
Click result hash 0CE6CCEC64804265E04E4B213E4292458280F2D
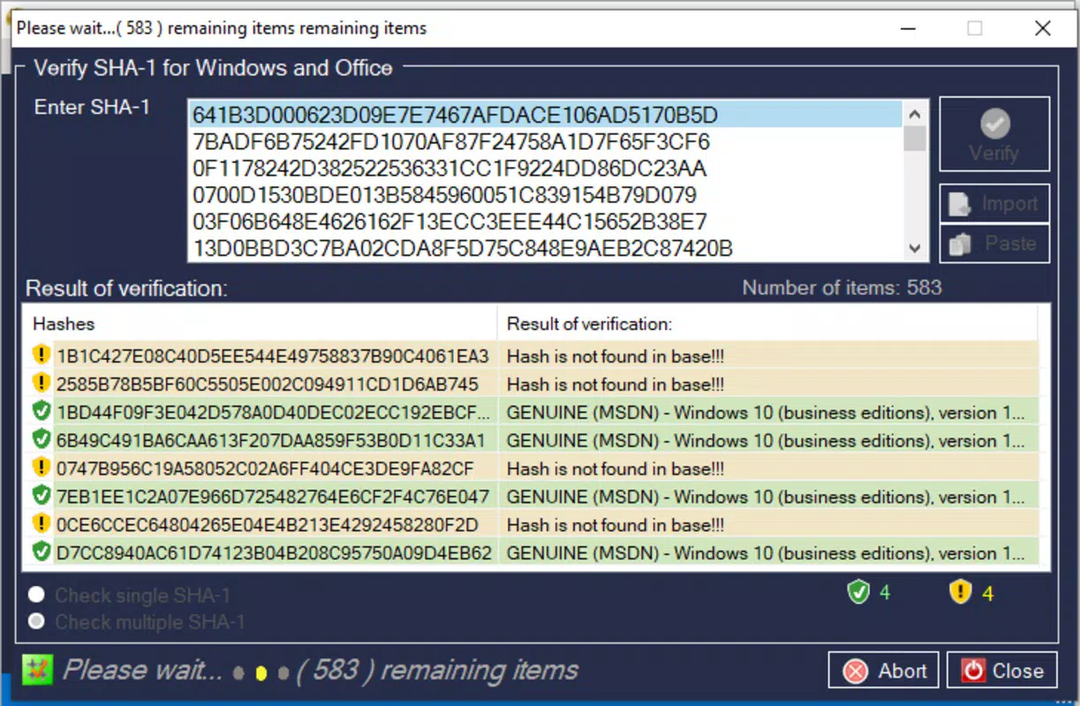tap(268, 526)
